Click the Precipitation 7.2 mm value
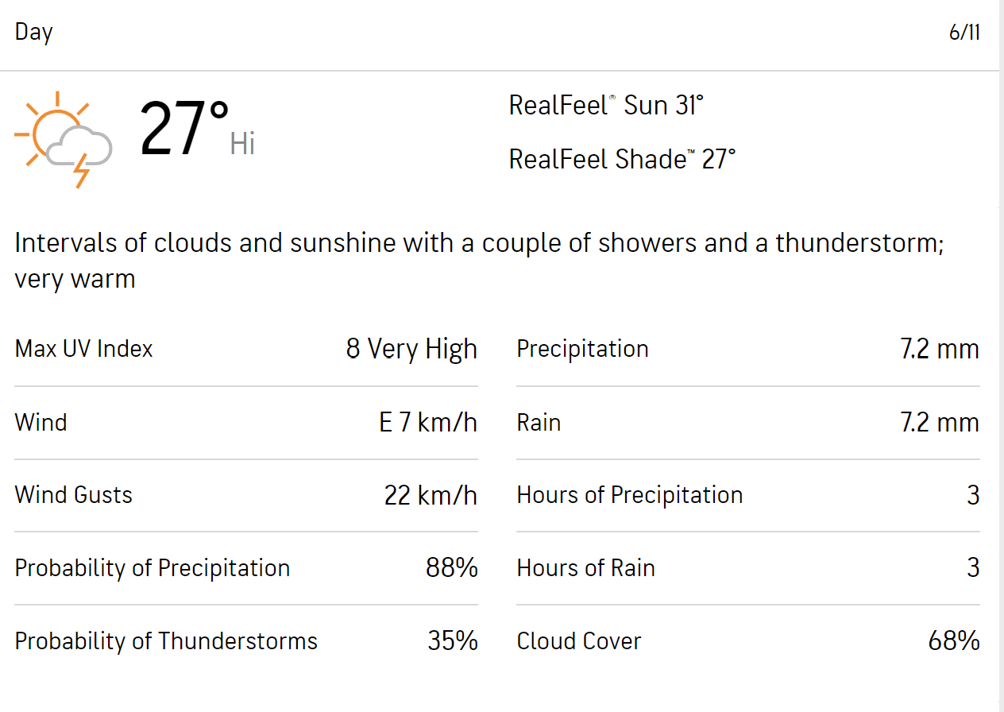The image size is (1004, 712). pos(939,349)
